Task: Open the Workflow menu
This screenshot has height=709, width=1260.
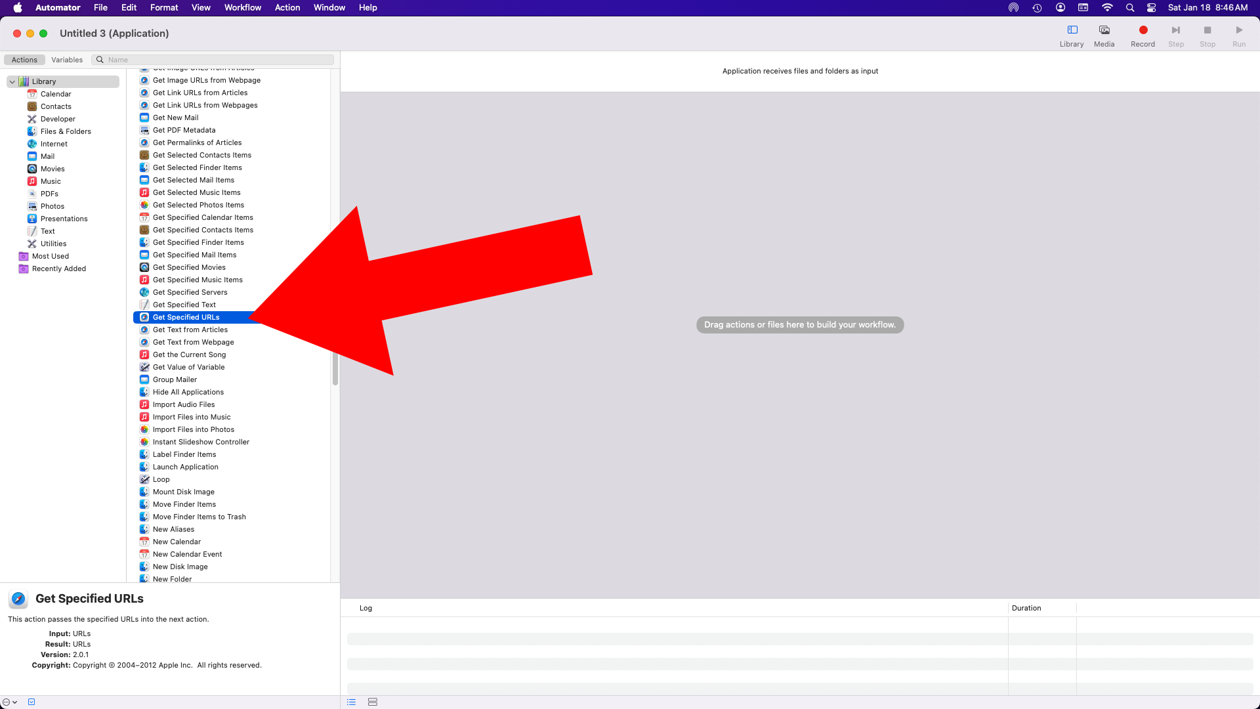Action: [243, 8]
